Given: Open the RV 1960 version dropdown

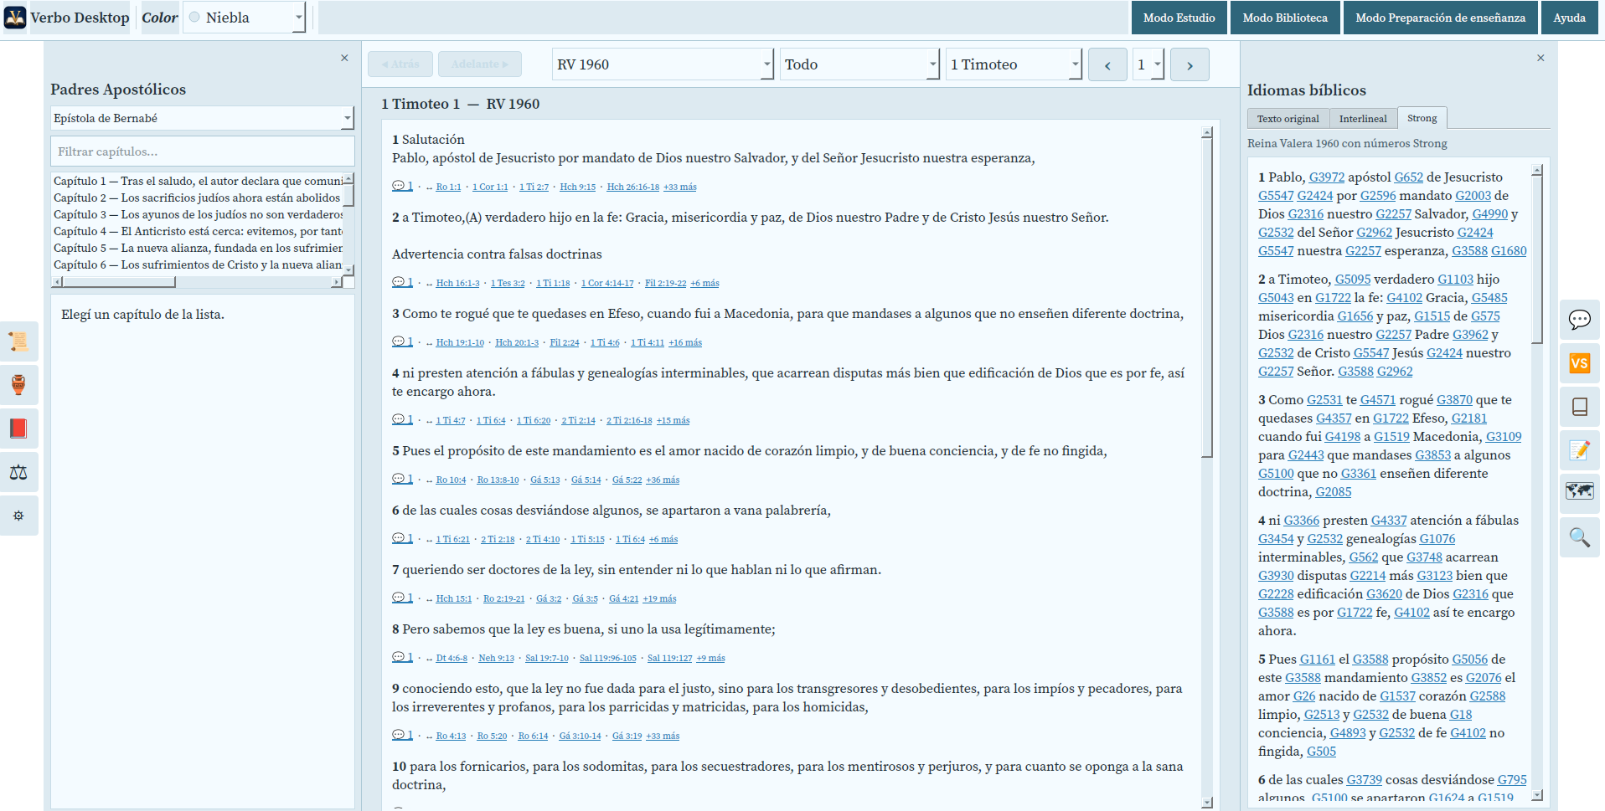Looking at the screenshot, I should click(663, 64).
